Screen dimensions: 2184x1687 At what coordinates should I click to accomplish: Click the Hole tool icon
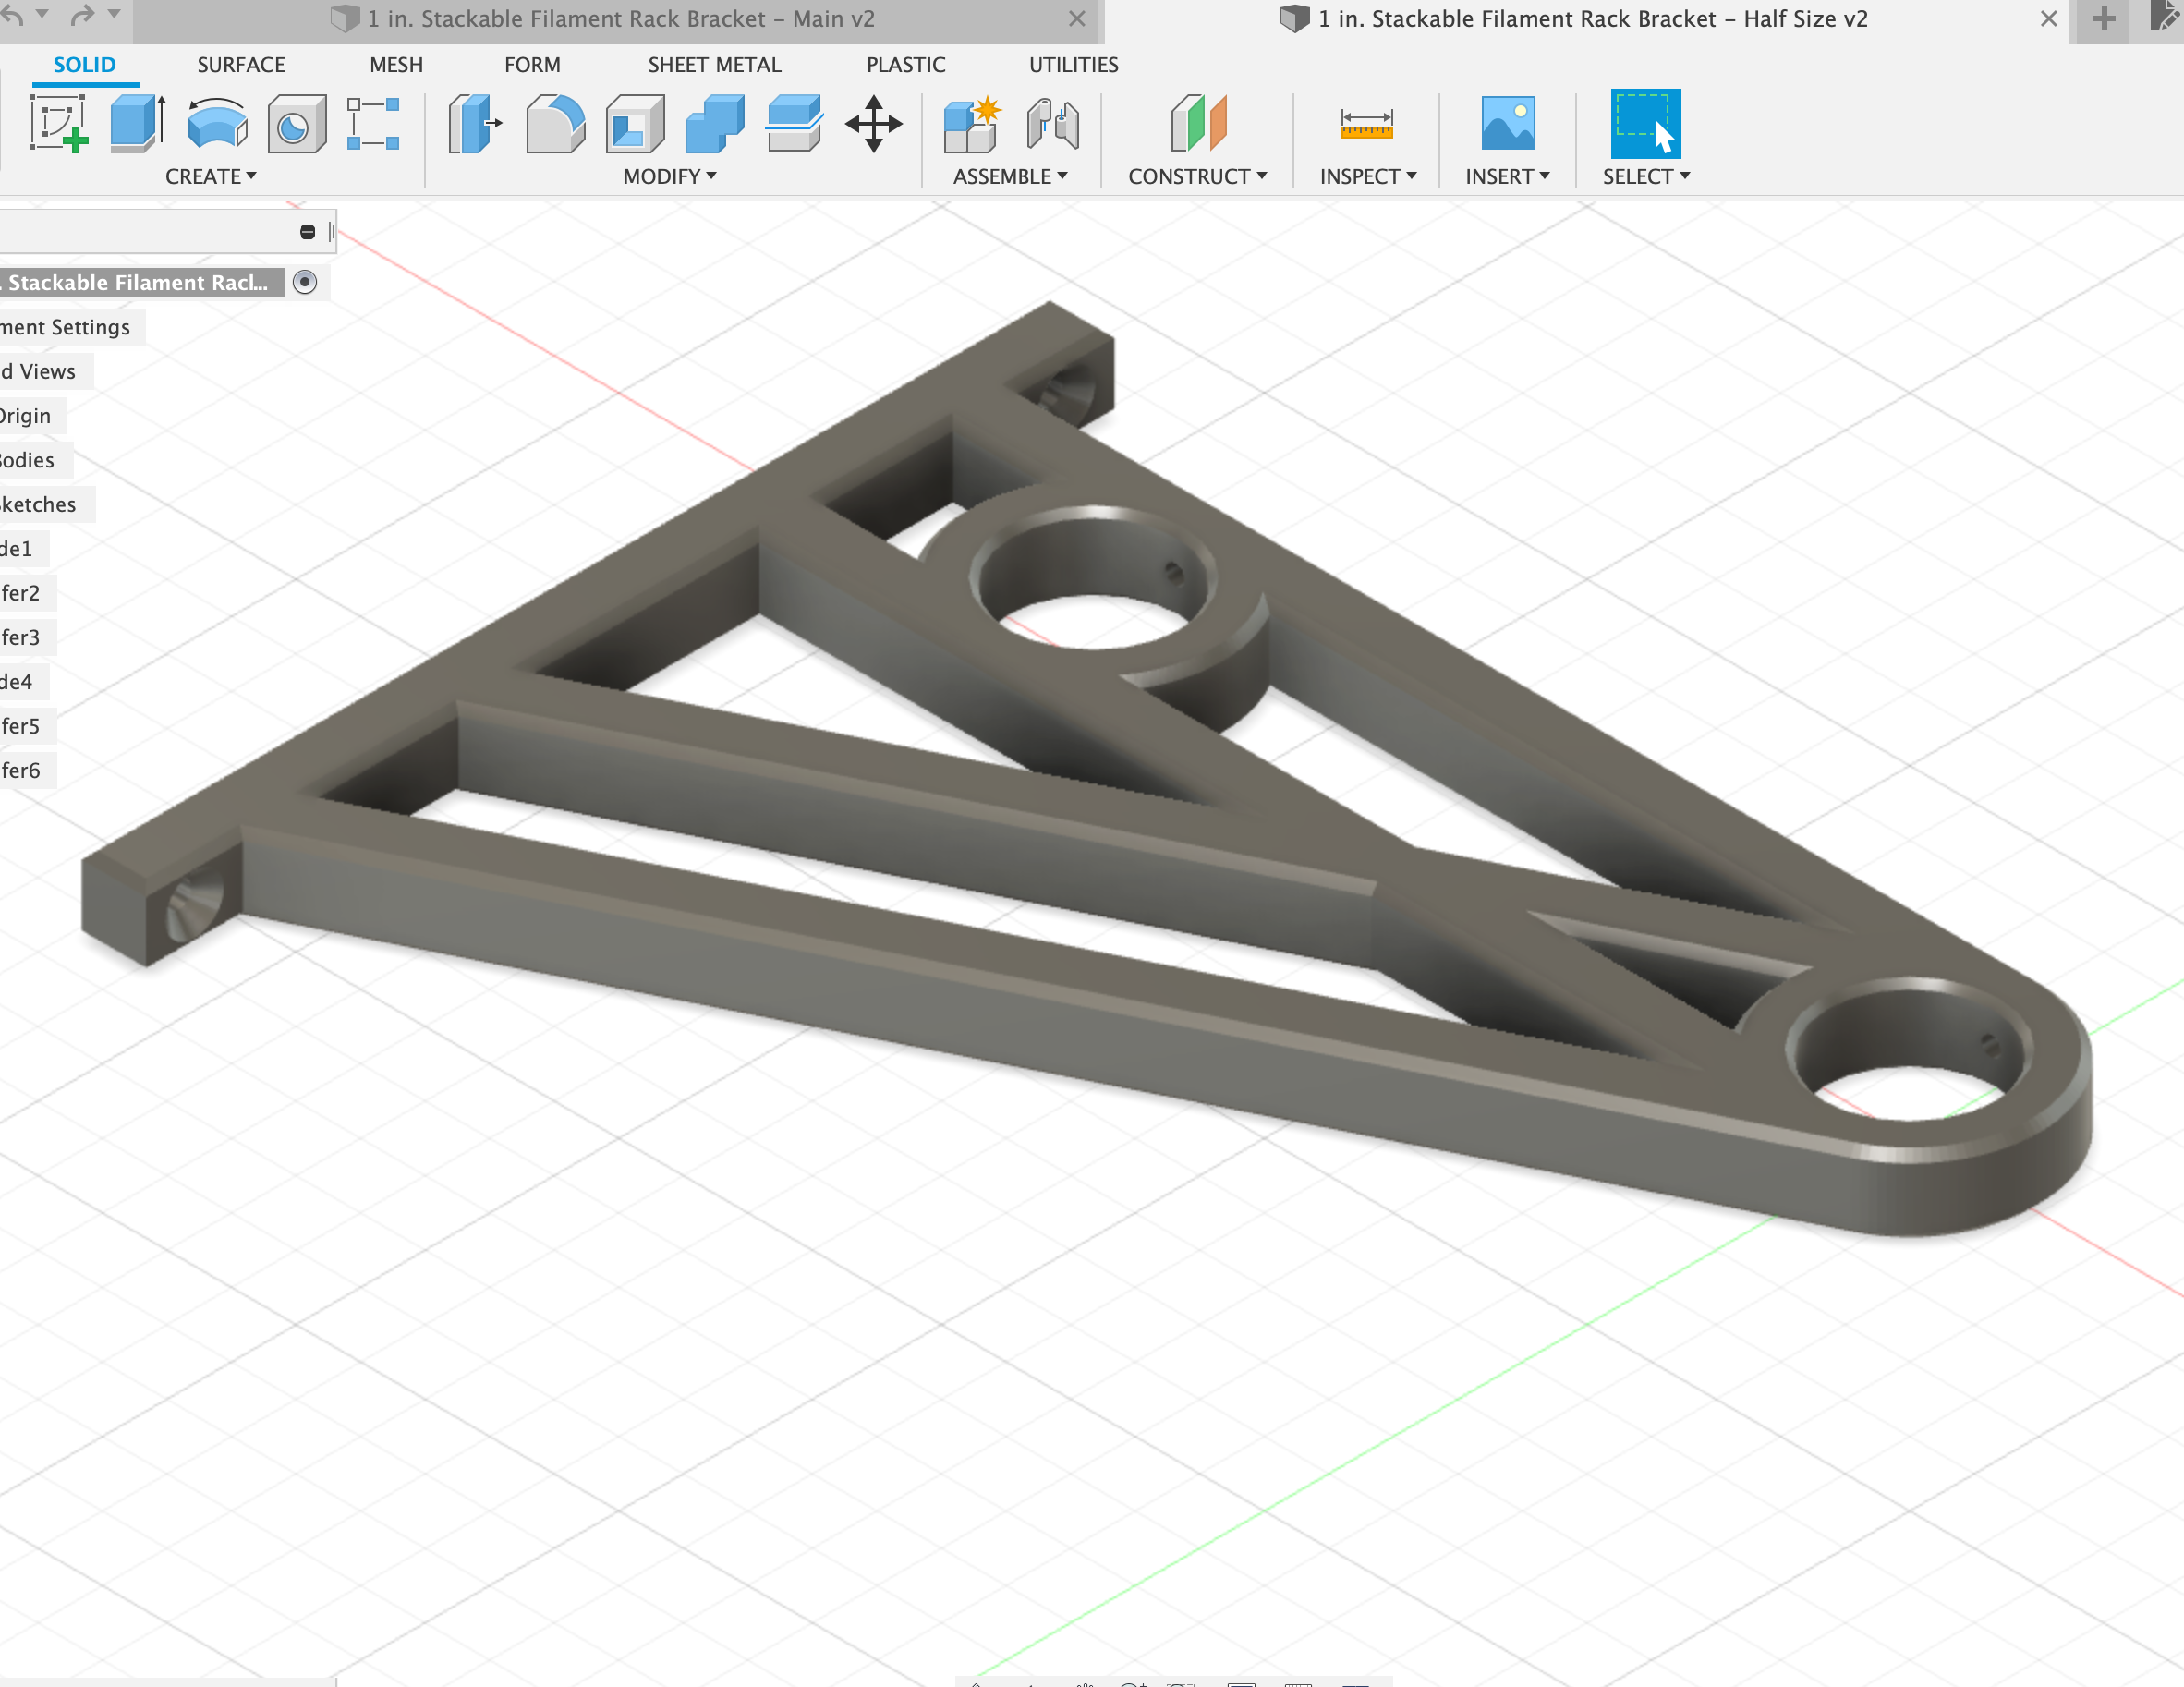tap(296, 123)
